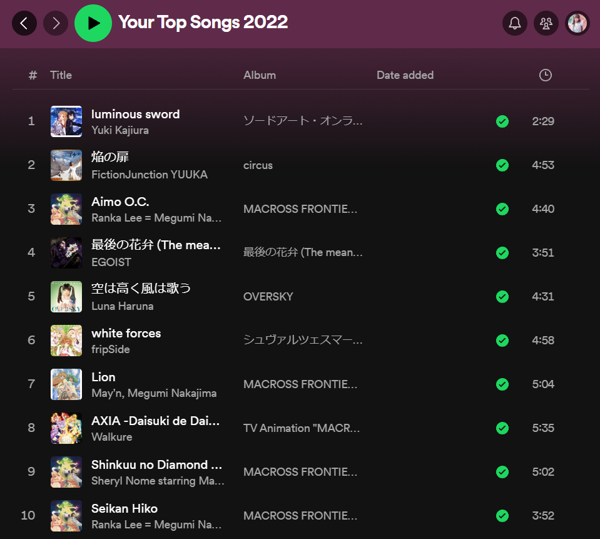600x539 pixels.
Task: Open the circus album link
Action: (x=258, y=165)
